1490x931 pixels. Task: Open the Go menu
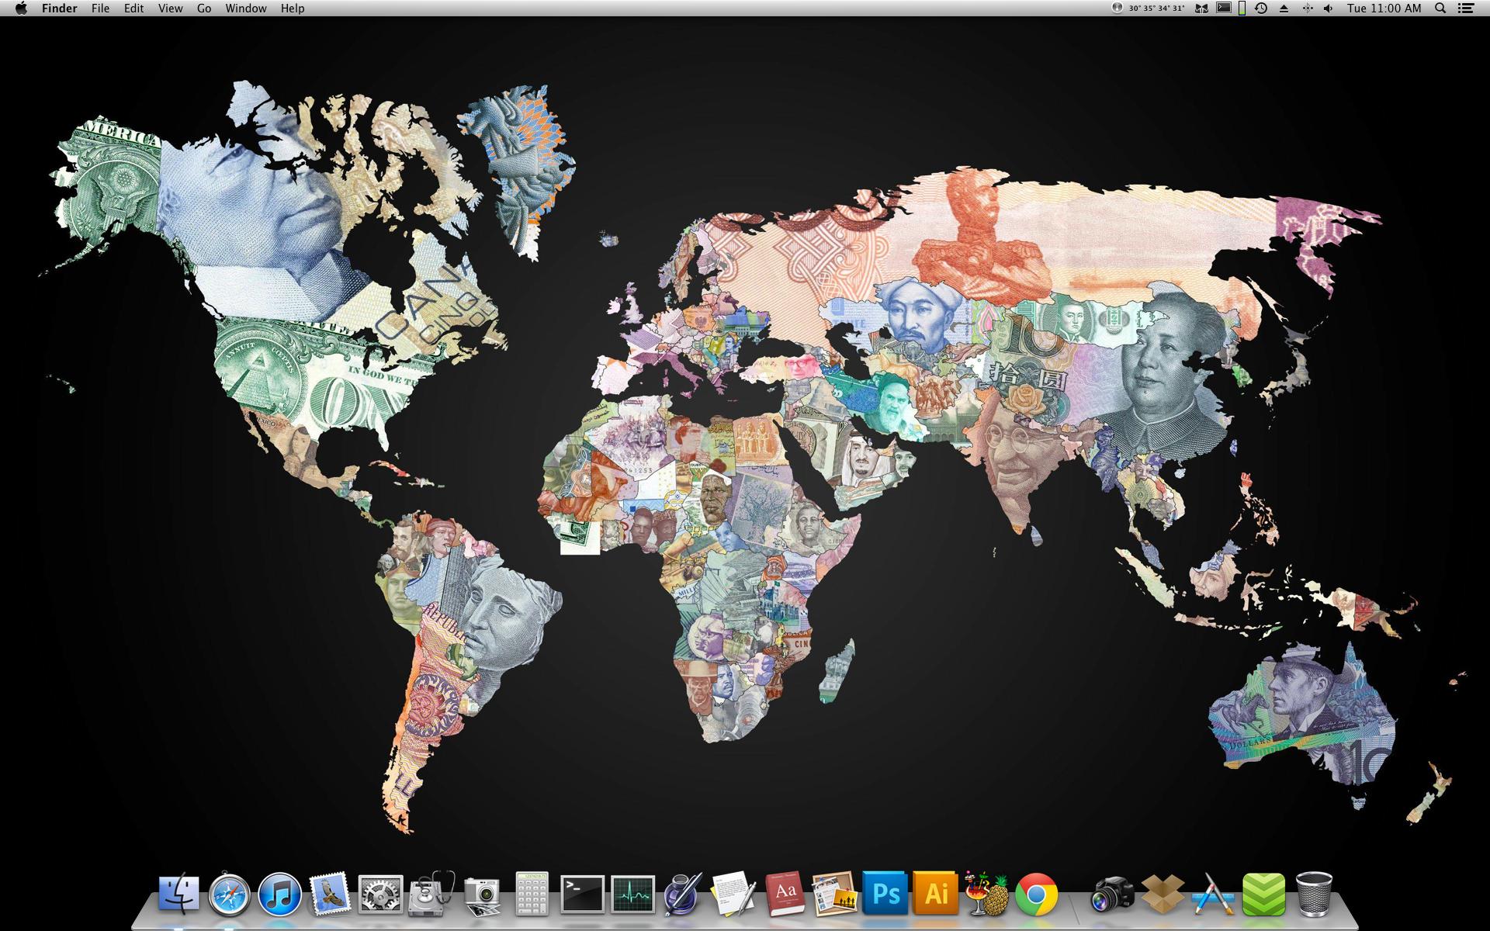pos(204,9)
